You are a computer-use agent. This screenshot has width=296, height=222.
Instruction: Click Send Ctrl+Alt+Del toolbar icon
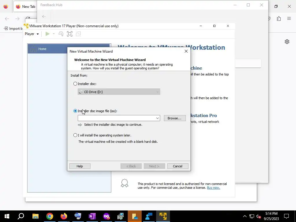coord(61,34)
